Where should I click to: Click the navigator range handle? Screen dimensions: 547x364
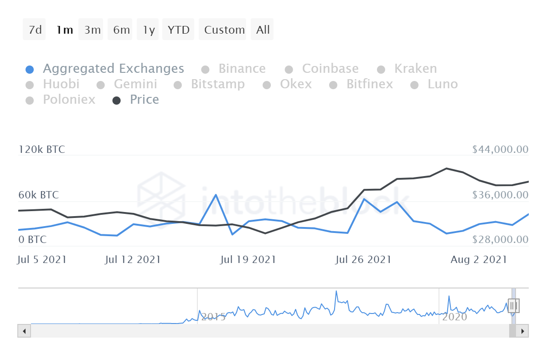(514, 305)
